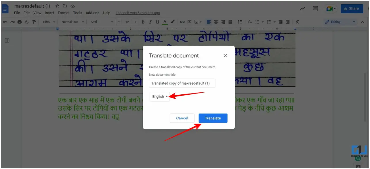Toggle the checklist icon
This screenshot has width=370, height=169.
(250, 22)
